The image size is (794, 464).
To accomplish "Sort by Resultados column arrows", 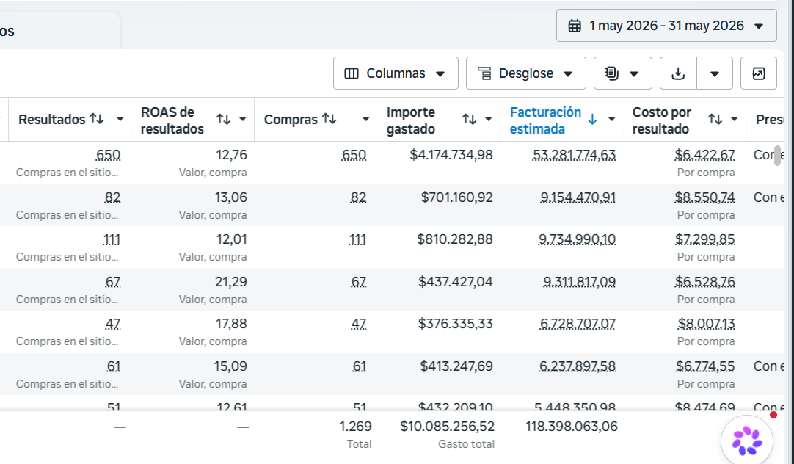I will click(x=97, y=119).
